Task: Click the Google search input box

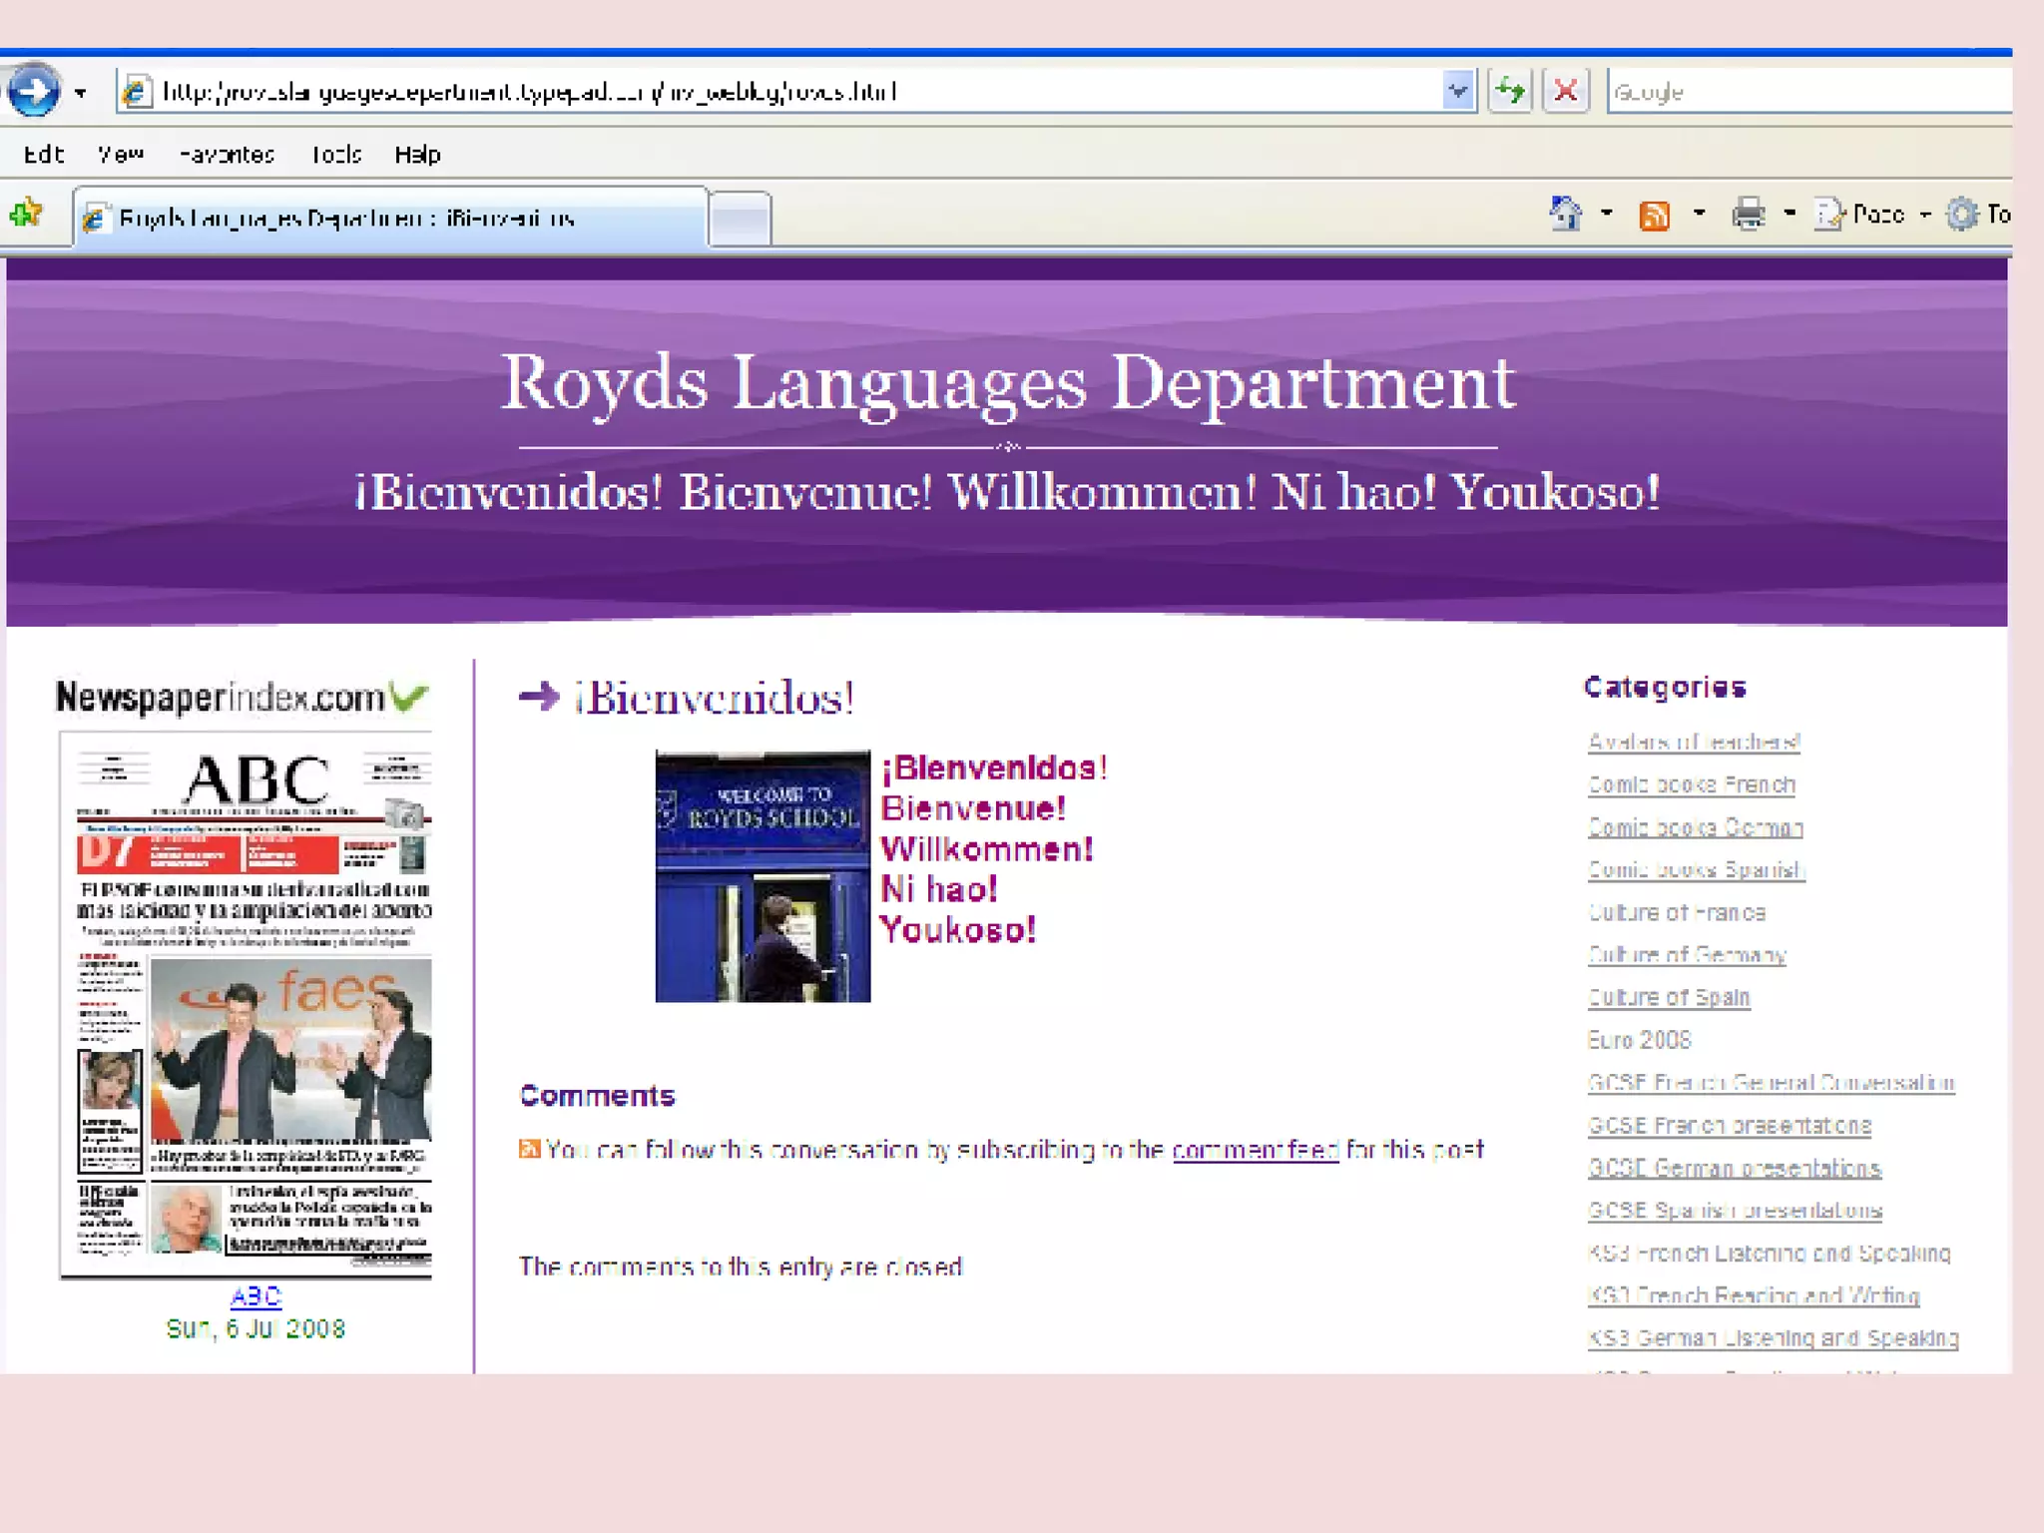Action: (1806, 92)
